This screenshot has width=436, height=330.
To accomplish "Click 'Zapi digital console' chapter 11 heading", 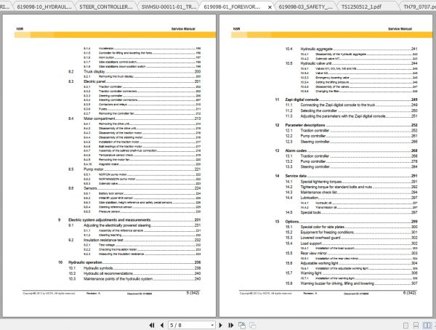I will click(x=302, y=100).
